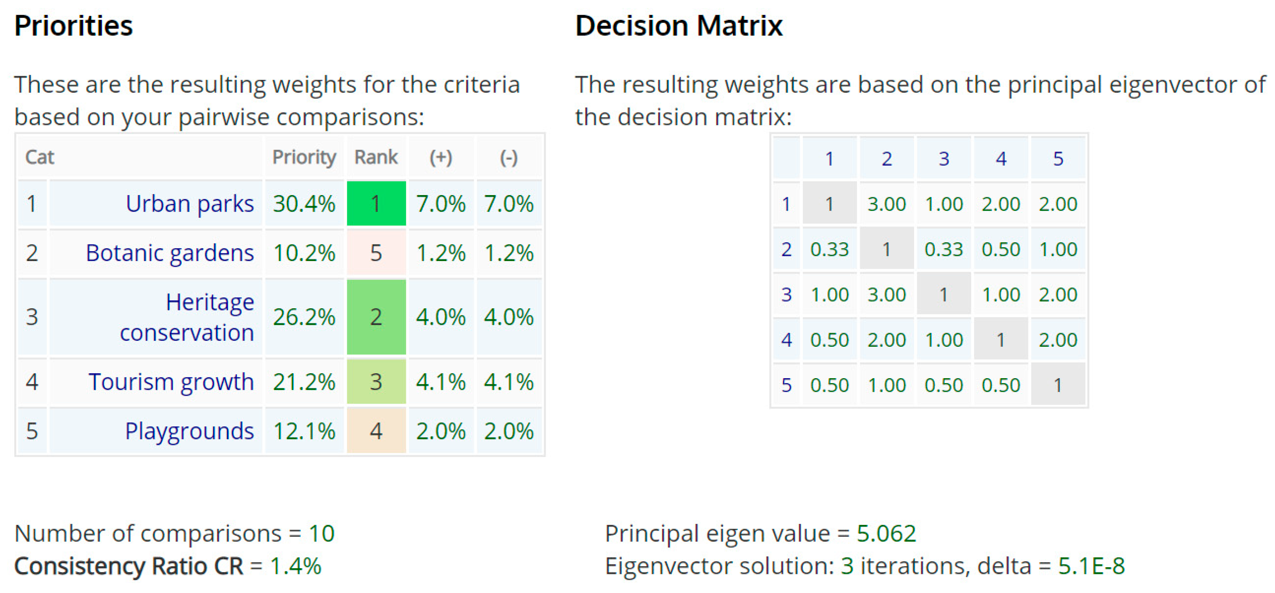Viewport: 1275px width, 593px height.
Task: Select the Heritage conservation row label
Action: (x=187, y=317)
